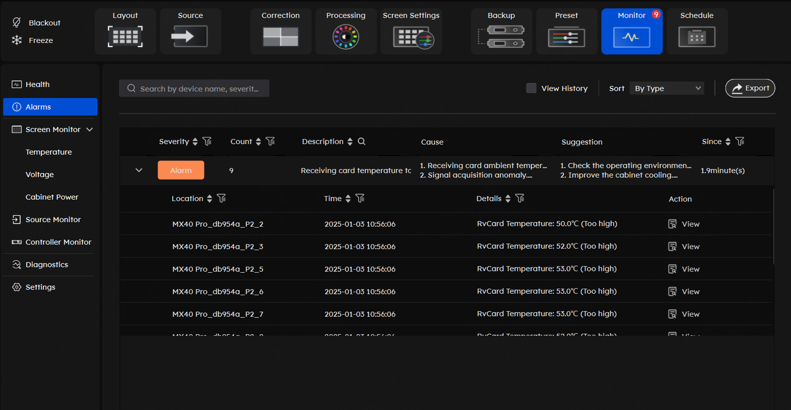Go to Health in the sidebar
Screen dimensions: 791x410
37,84
